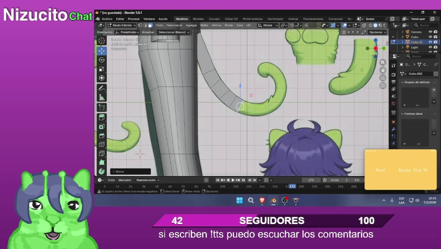The width and height of the screenshot is (441, 249).
Task: Open the Tool properties tab
Action: point(394,65)
